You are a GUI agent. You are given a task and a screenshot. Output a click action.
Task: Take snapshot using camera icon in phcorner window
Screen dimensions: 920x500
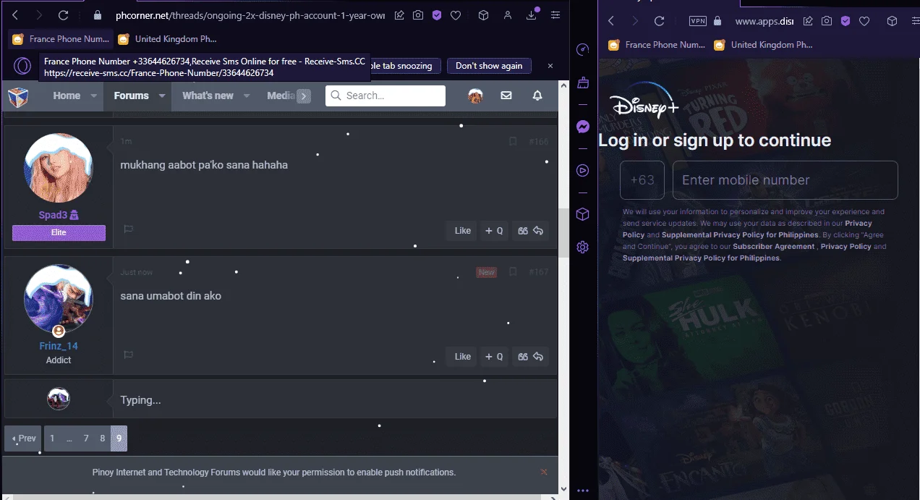418,15
